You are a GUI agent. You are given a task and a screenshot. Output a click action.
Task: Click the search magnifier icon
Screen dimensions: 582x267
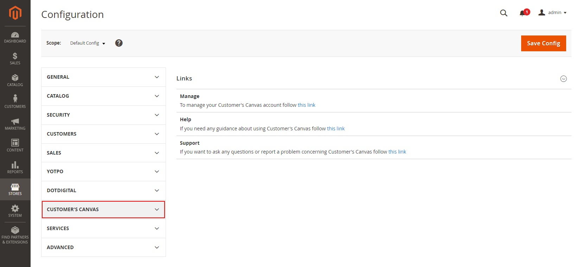504,13
